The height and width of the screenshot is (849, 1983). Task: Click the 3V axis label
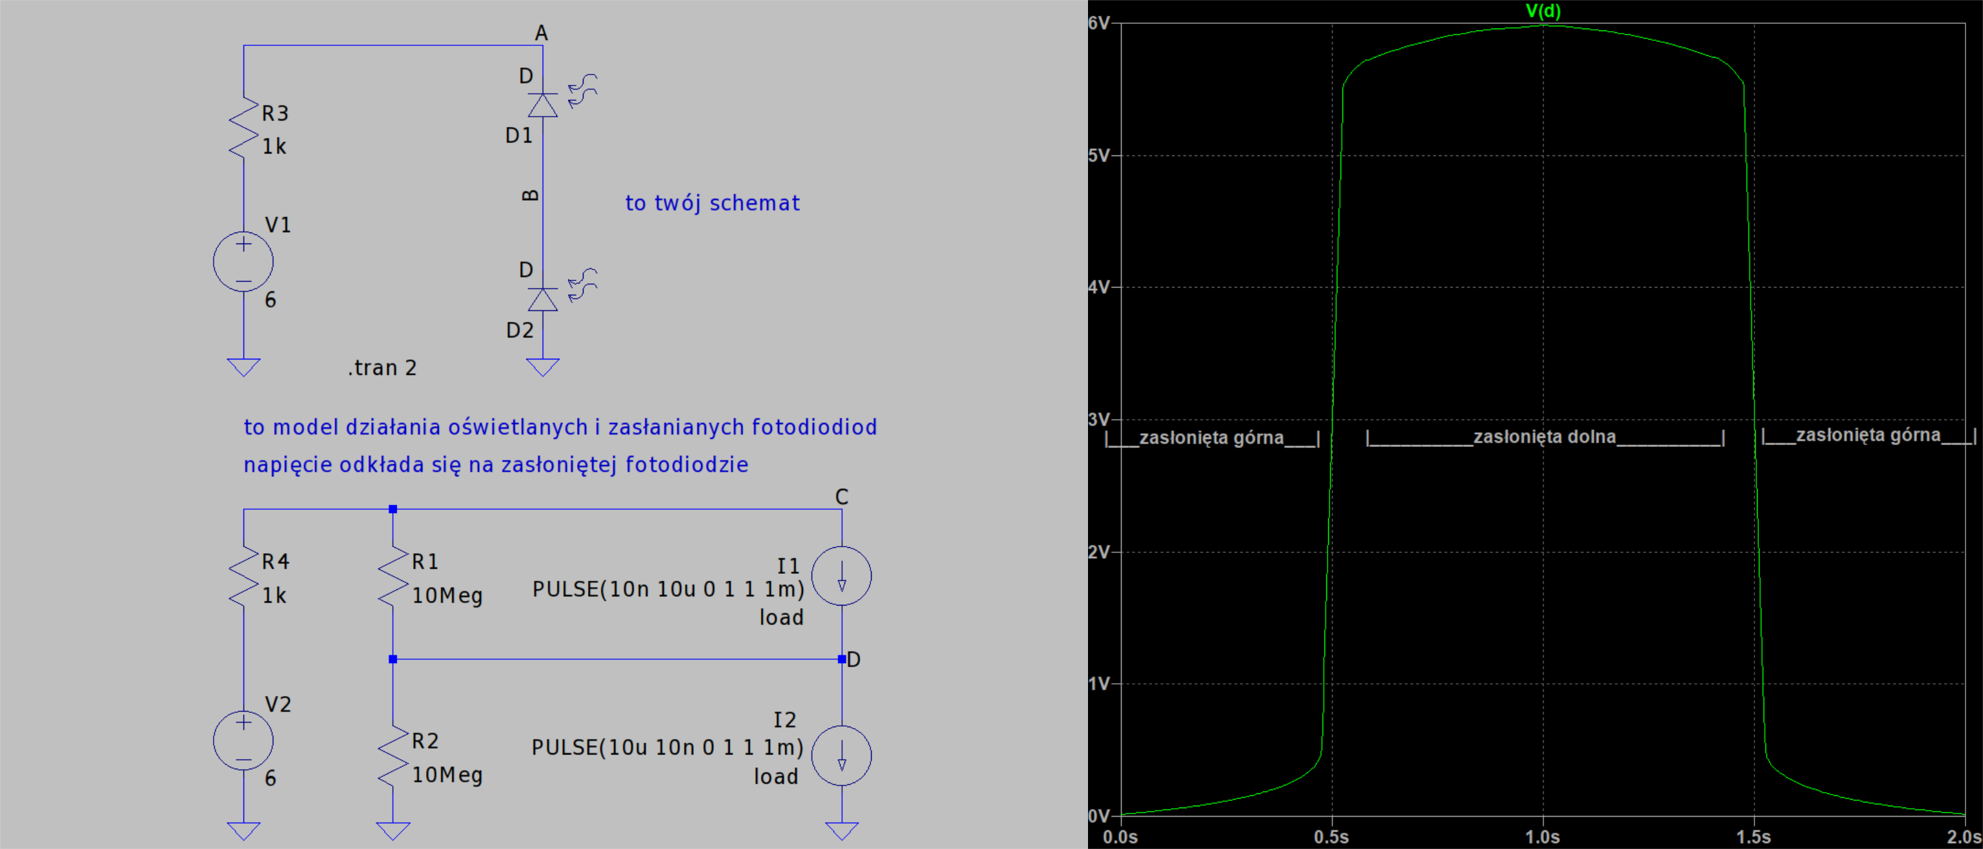1099,420
